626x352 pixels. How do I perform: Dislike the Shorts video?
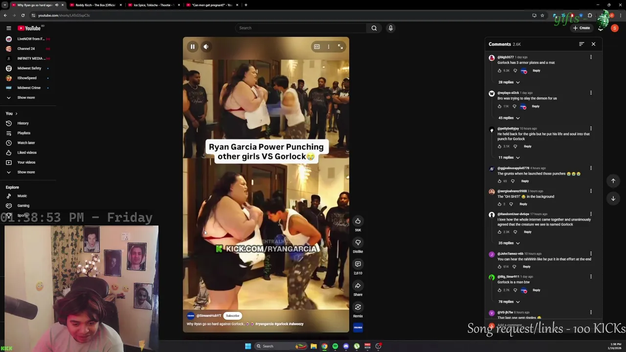(358, 242)
